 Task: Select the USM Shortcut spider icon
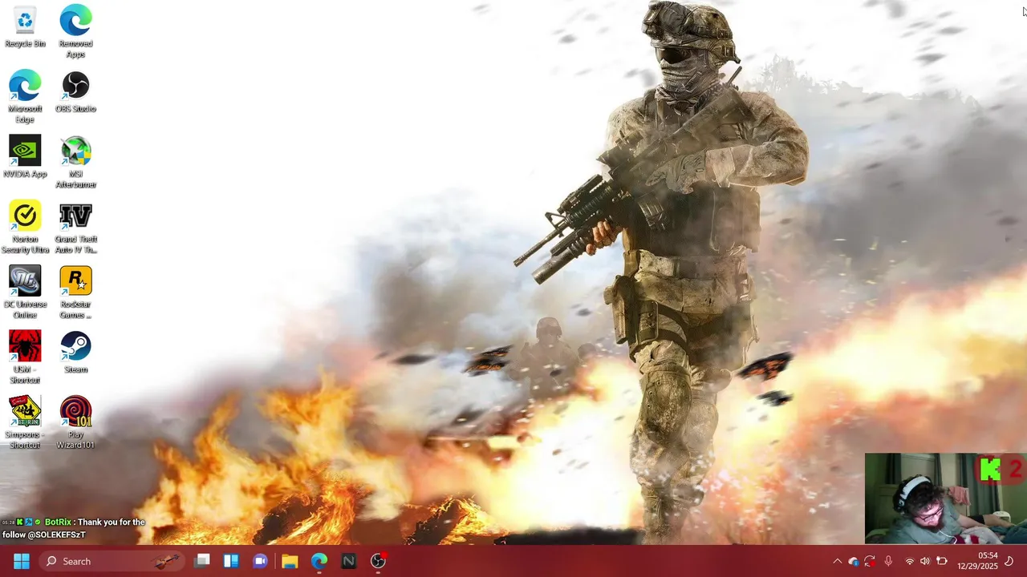click(25, 357)
